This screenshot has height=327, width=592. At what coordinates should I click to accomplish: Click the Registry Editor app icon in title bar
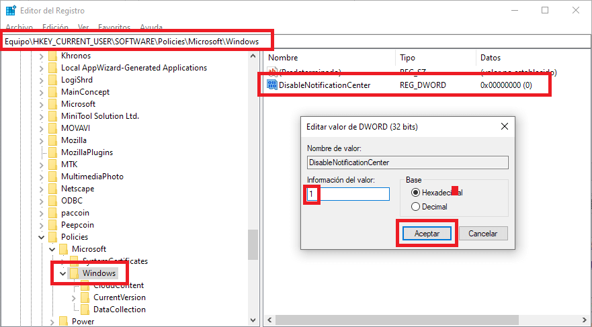pos(11,10)
